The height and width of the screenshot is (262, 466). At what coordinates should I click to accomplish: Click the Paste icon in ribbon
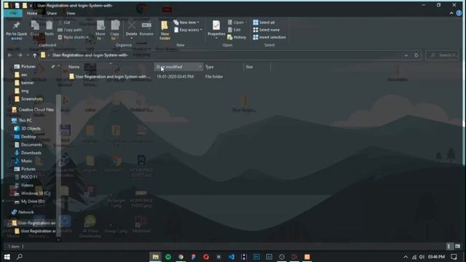point(49,28)
